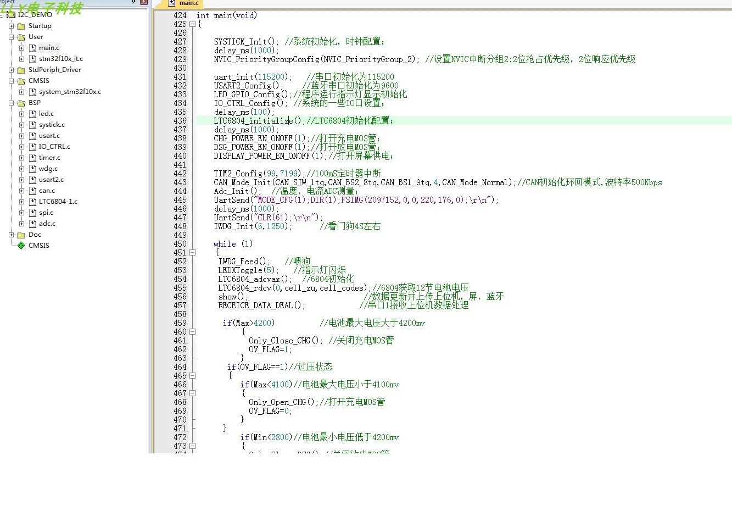Click the IO_CTRL_Config() call
Screen dimensions: 732x522
pos(250,103)
